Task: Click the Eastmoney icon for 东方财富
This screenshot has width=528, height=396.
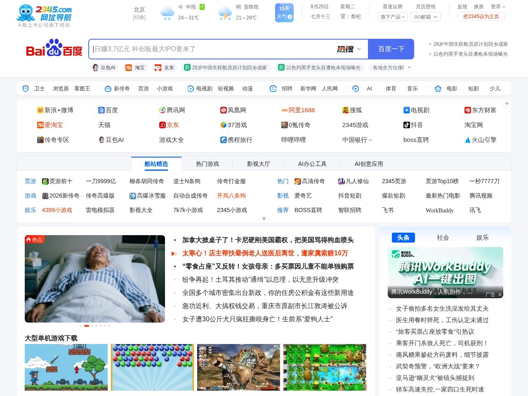Action: (468, 110)
